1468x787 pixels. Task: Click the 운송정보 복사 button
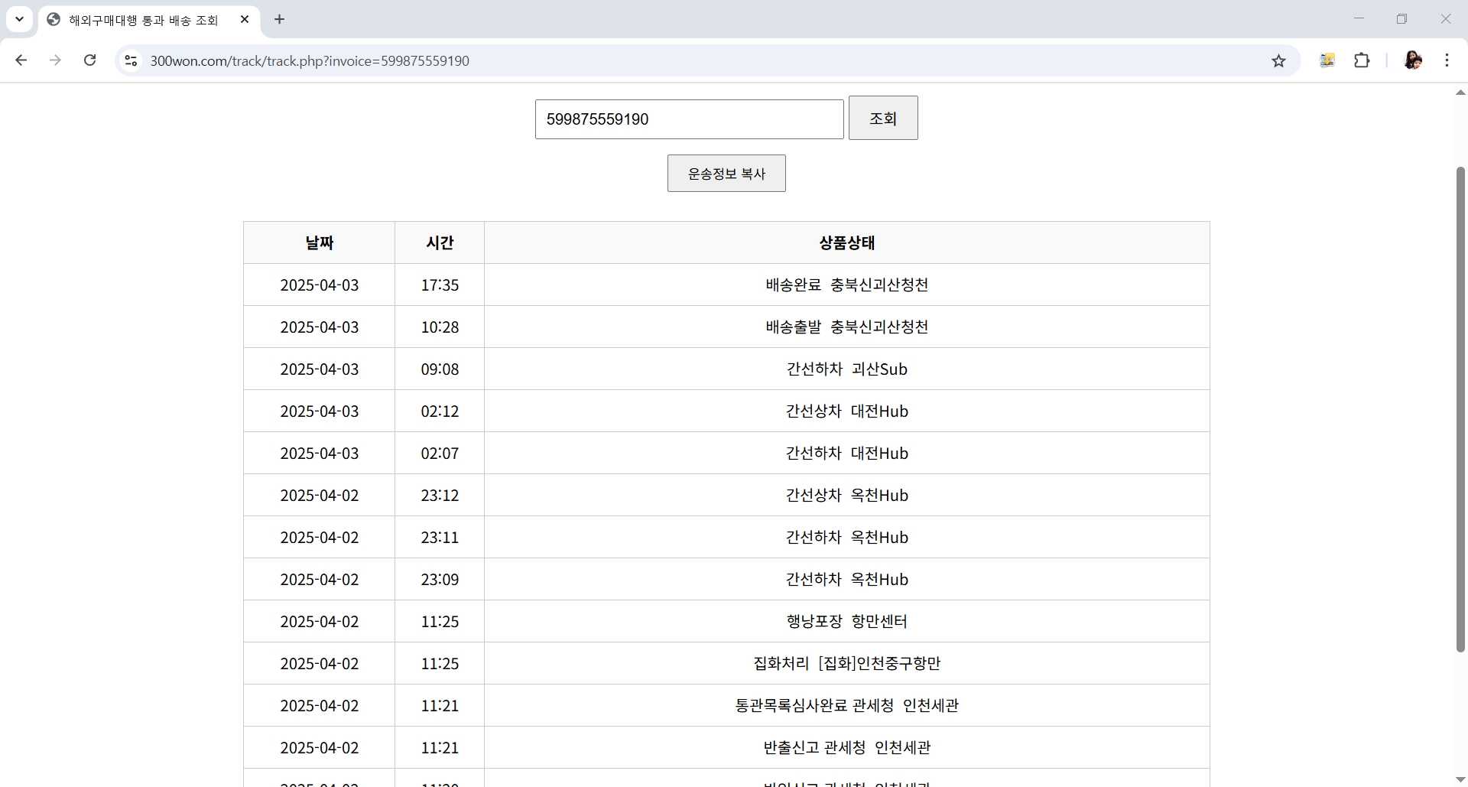click(726, 174)
